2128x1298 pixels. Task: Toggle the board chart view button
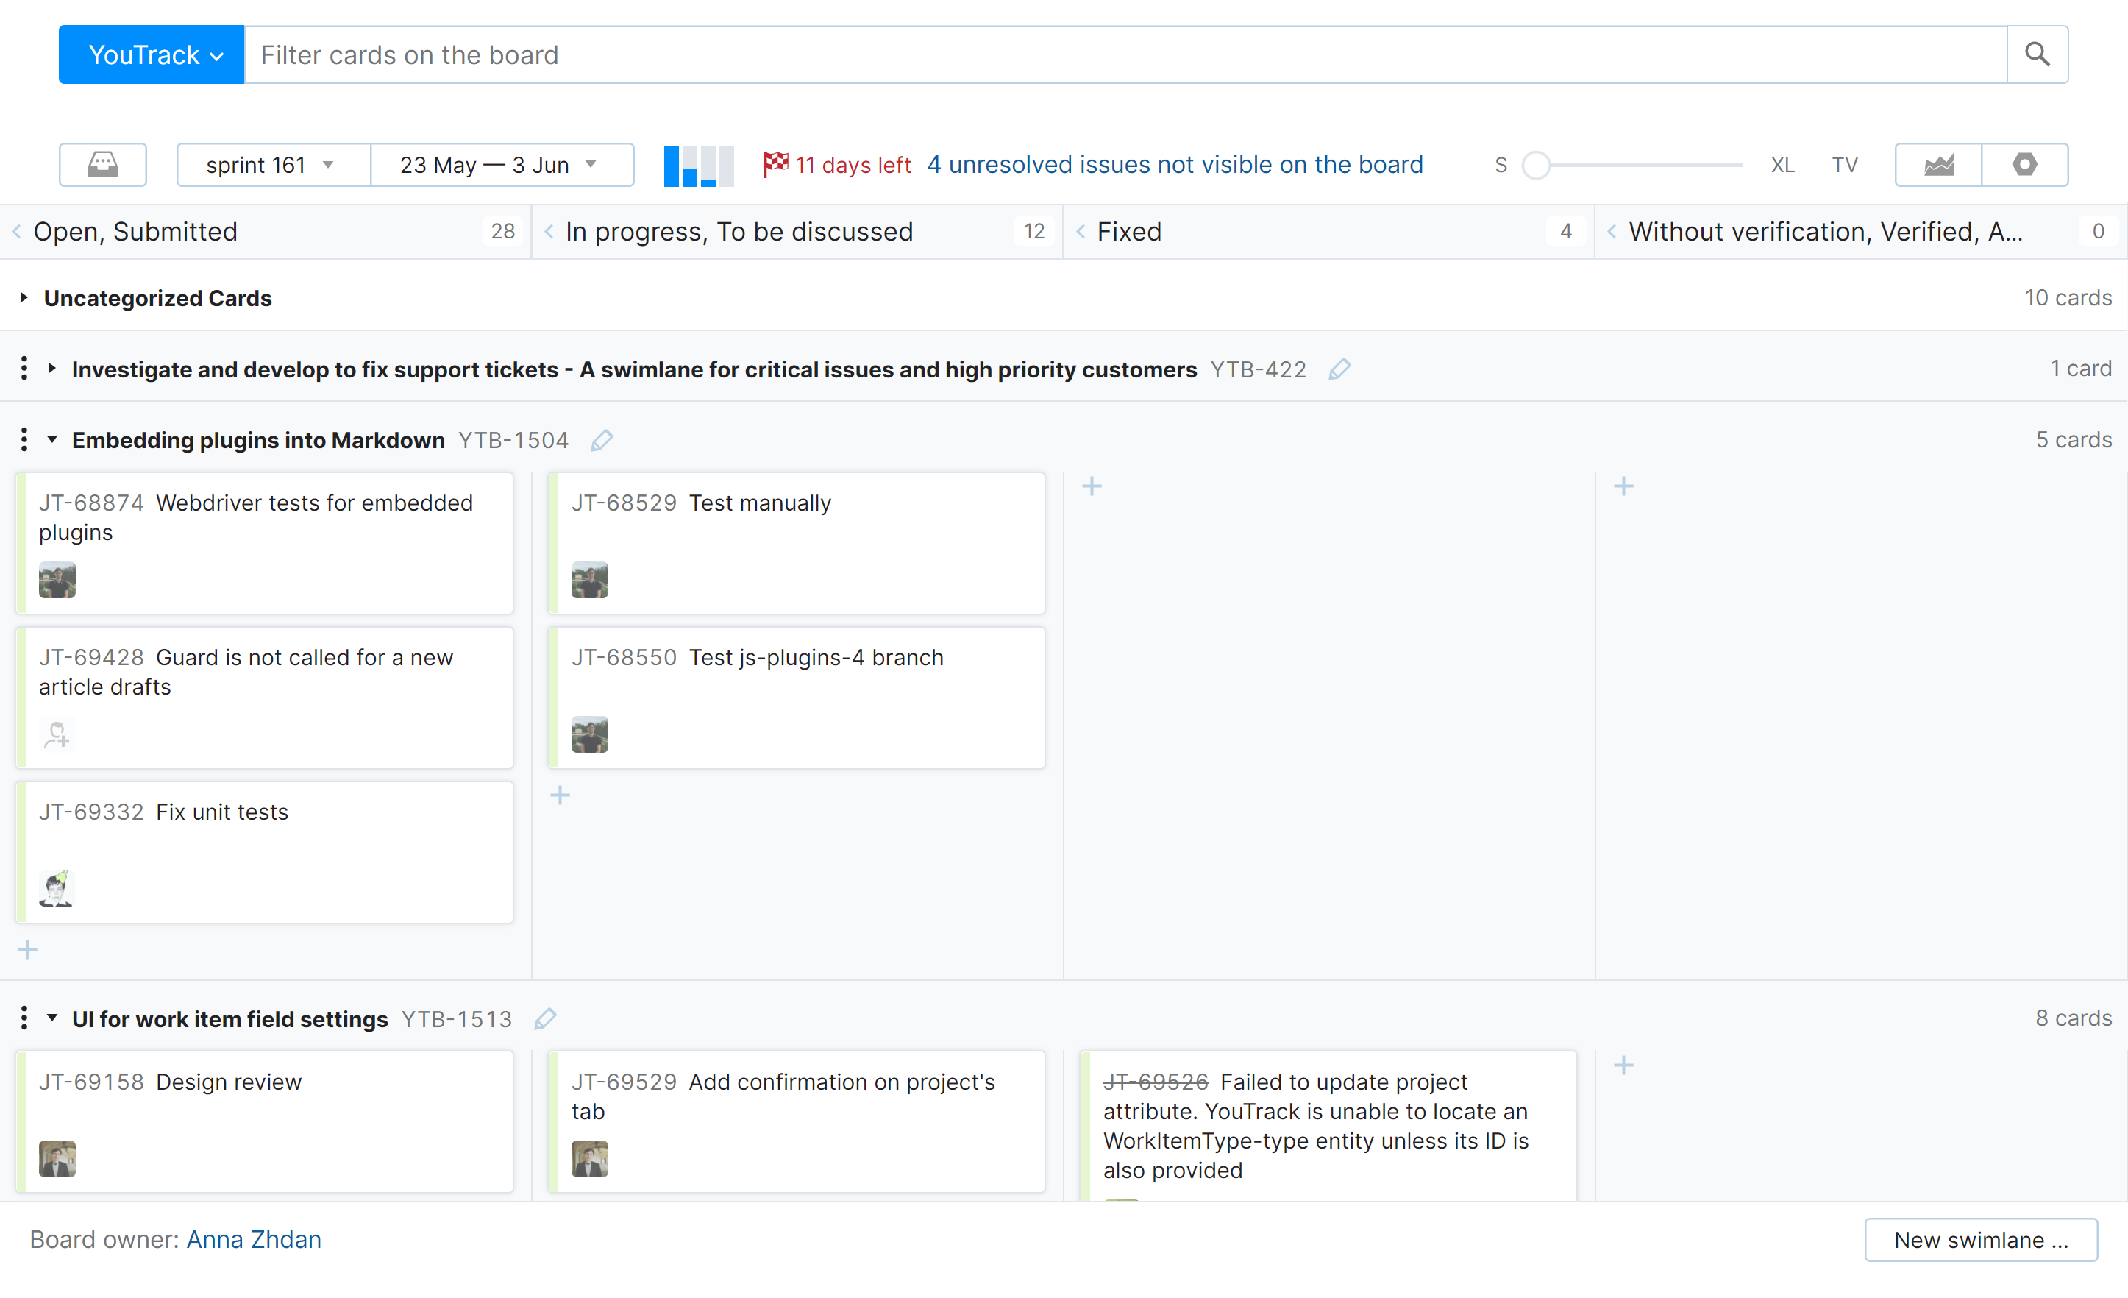point(698,164)
